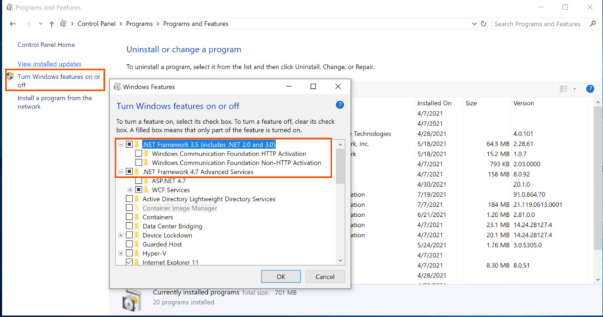Screen dimensions: 603x317
Task: Check the Containers feature checkbox
Action: tap(130, 217)
